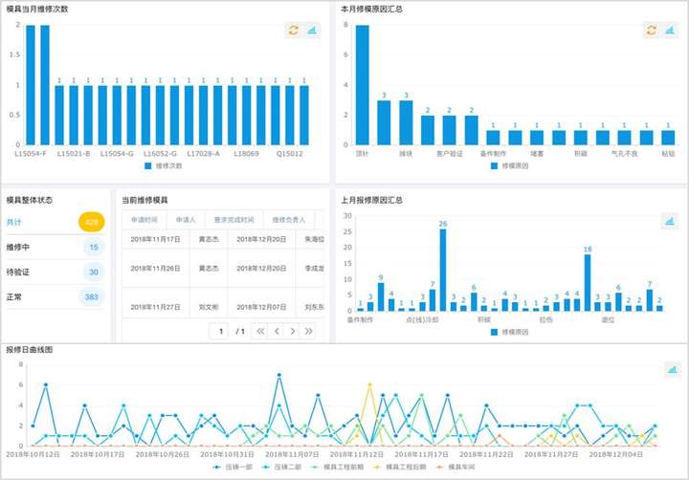The width and height of the screenshot is (689, 480).
Task: Click the 申请人 column header
Action: pos(186,220)
